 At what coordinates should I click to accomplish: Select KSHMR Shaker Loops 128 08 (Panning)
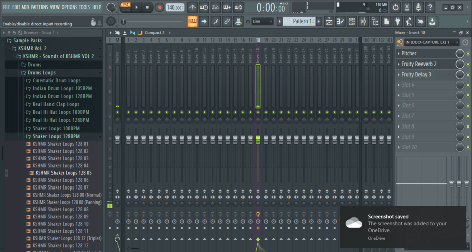pos(67,202)
